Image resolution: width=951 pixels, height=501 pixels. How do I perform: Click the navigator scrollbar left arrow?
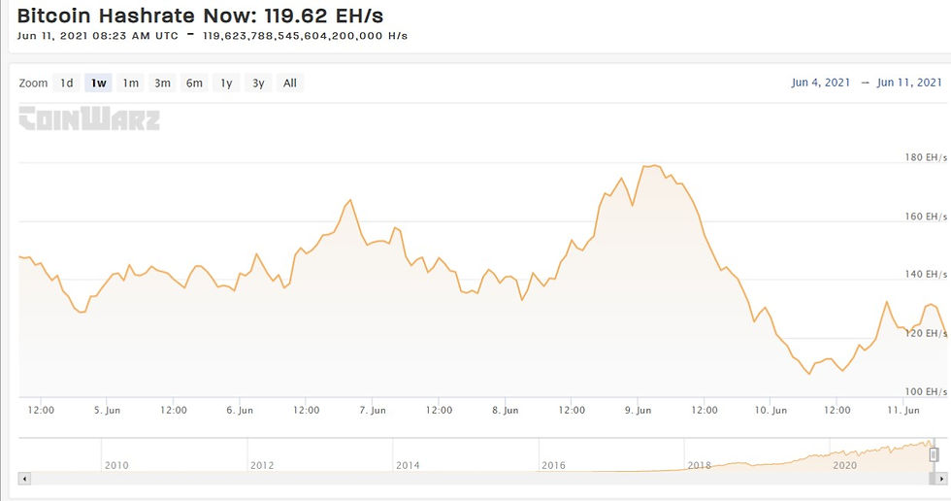pos(25,479)
